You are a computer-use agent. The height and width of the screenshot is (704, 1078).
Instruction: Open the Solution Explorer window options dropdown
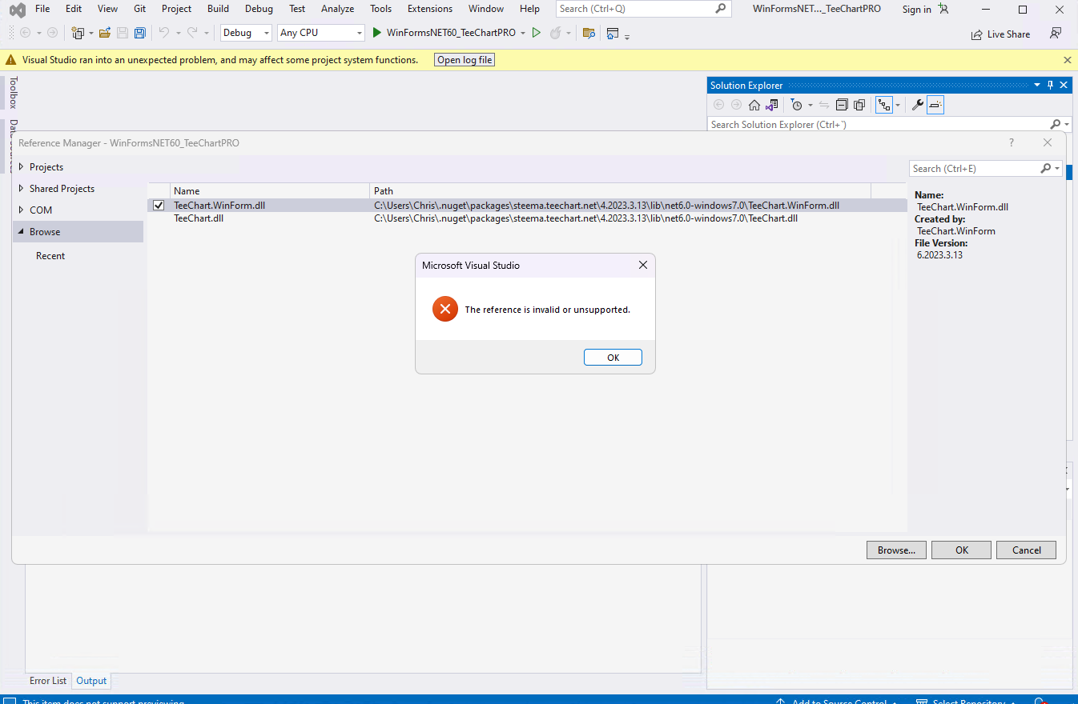tap(1038, 85)
